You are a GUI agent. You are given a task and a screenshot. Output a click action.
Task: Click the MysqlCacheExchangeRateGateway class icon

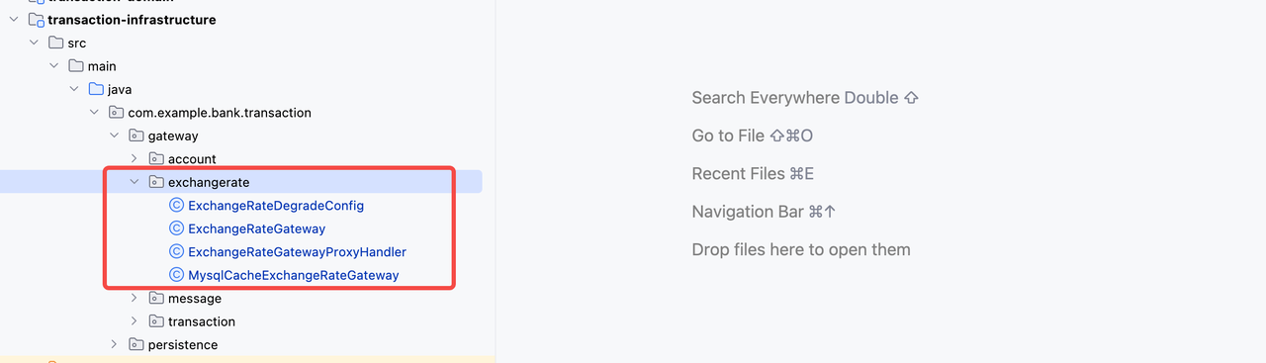coord(177,275)
